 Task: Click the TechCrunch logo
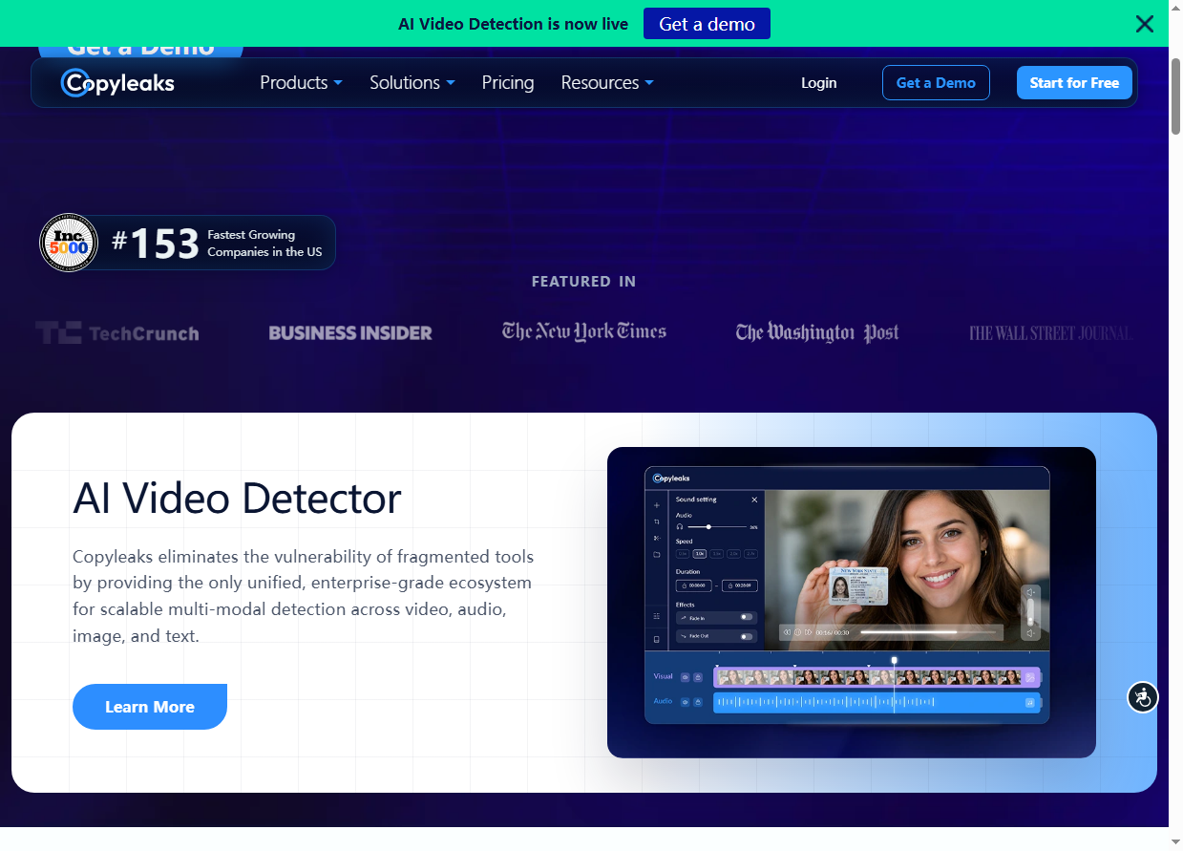tap(117, 333)
